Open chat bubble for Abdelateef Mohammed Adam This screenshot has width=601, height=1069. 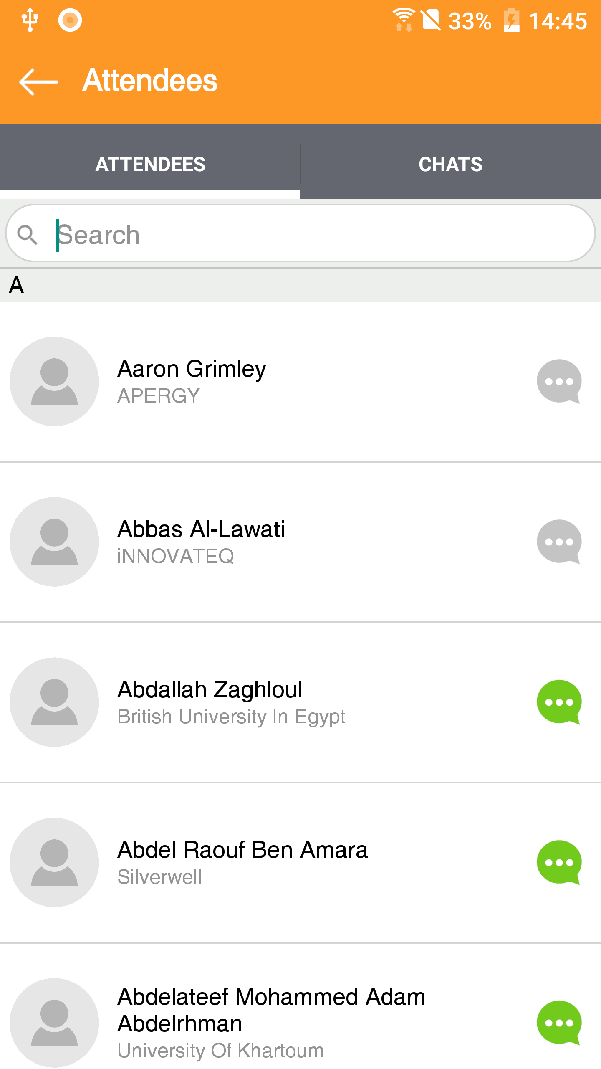coord(559,1023)
